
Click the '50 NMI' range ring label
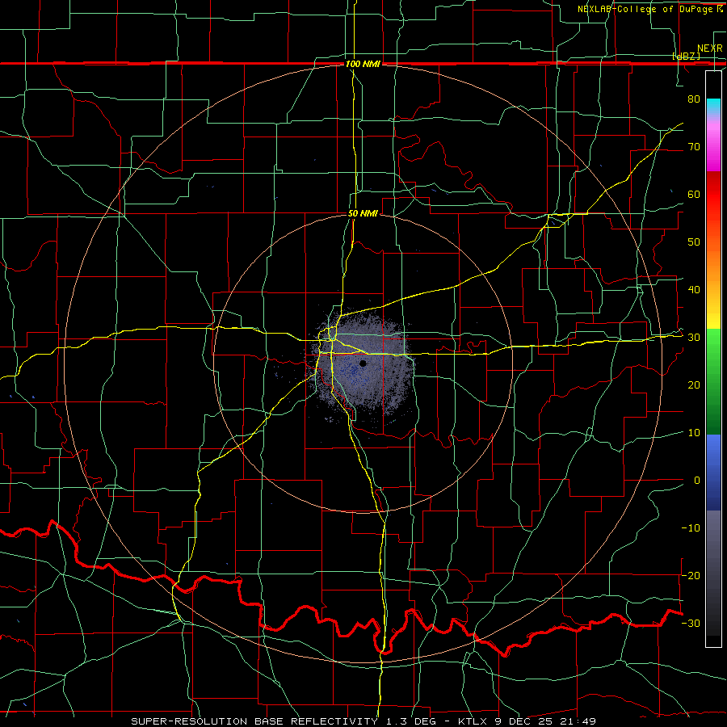pos(363,213)
